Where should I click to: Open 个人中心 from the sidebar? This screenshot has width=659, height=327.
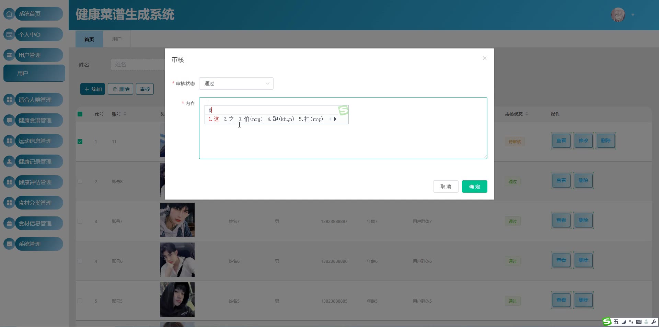[x=39, y=34]
